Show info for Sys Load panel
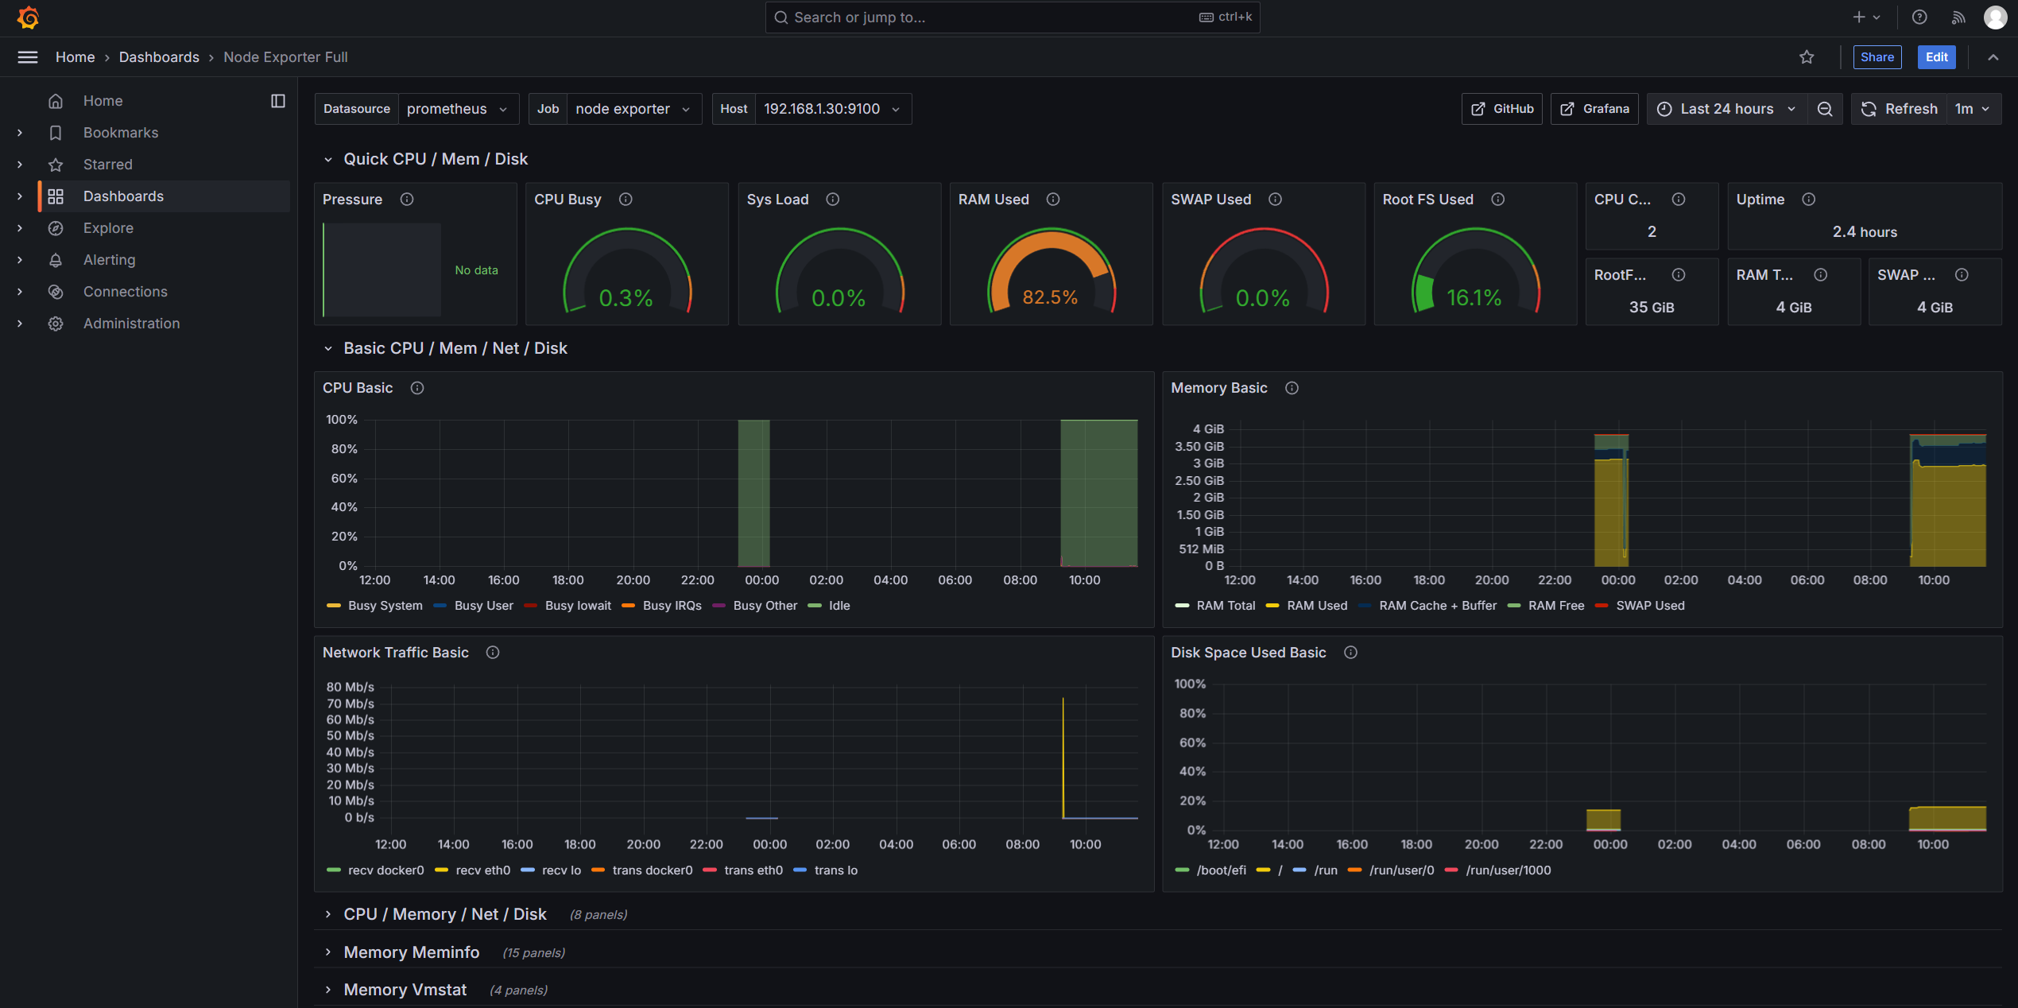 [x=832, y=200]
